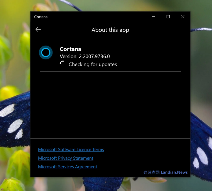Click the "Checking for updates" status text
Image resolution: width=212 pixels, height=191 pixels.
[x=93, y=65]
